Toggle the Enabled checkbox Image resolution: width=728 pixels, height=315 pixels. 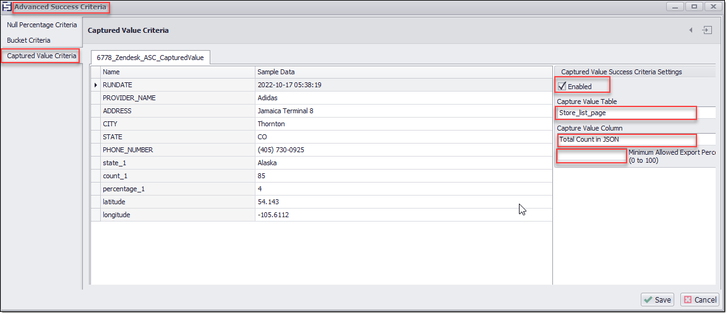click(562, 87)
